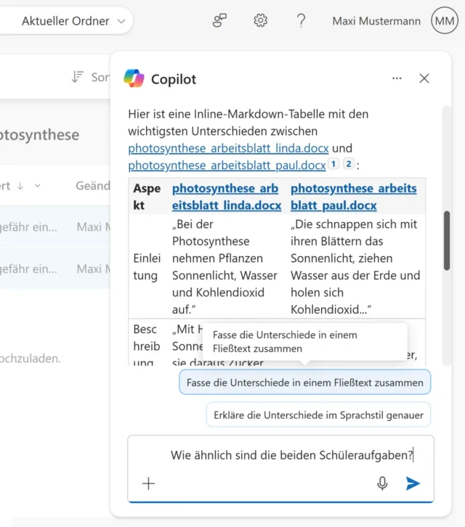Open settings gear icon
The image size is (465, 527).
[260, 20]
